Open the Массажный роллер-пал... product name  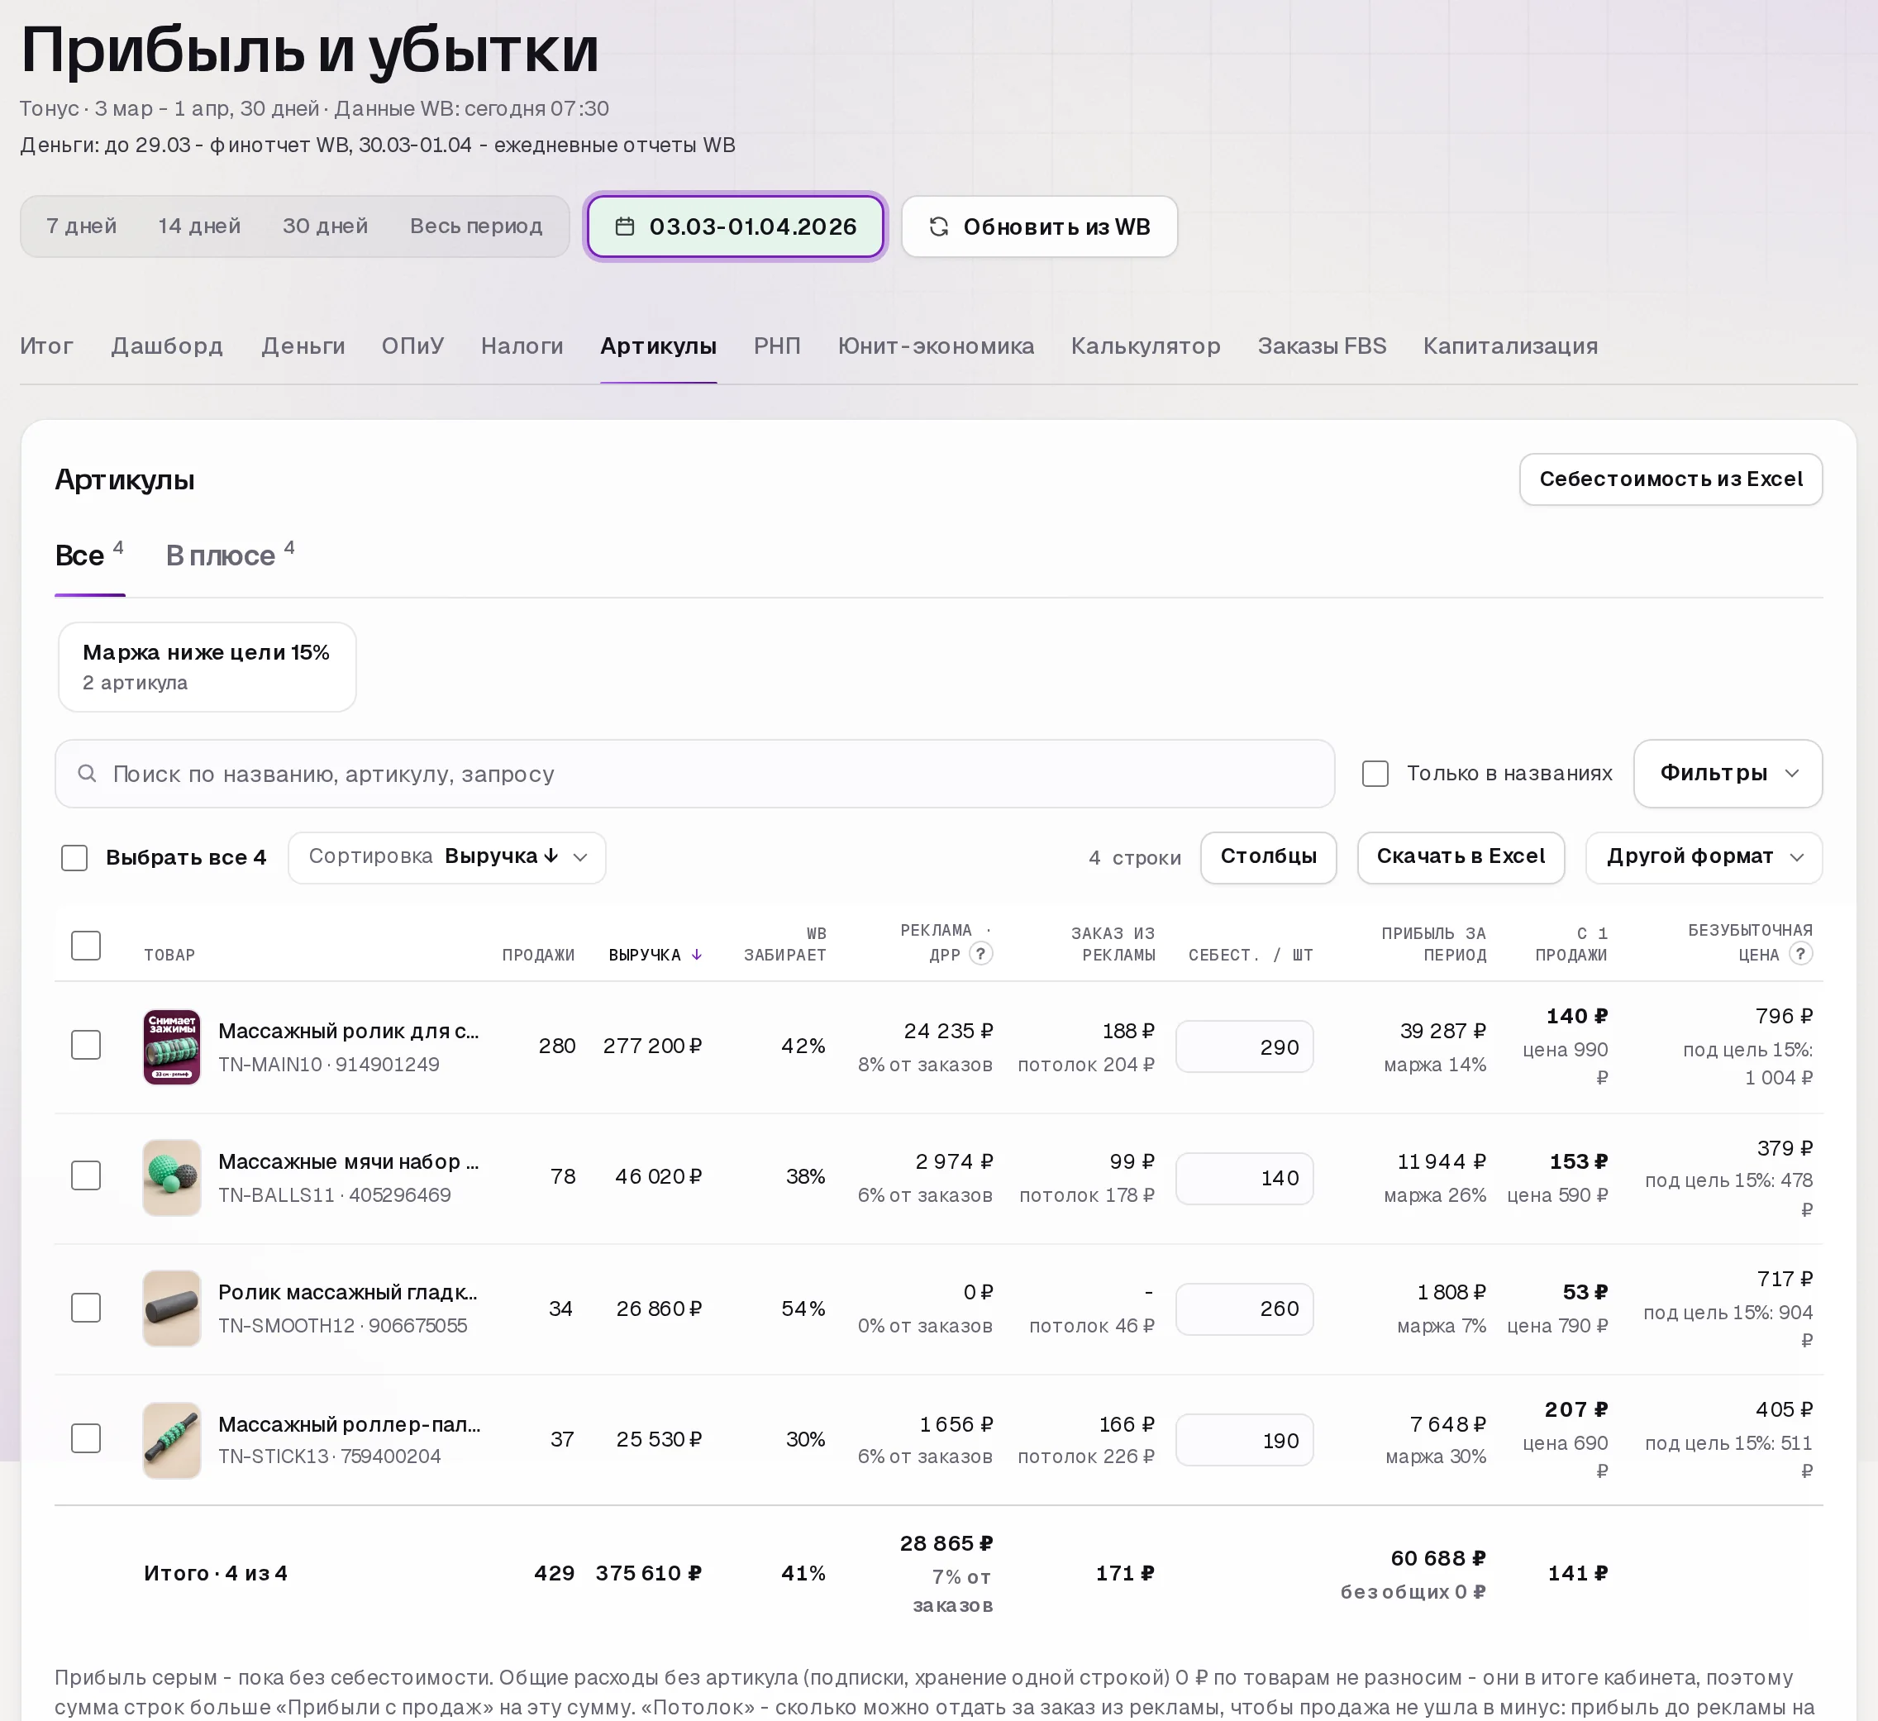tap(350, 1423)
